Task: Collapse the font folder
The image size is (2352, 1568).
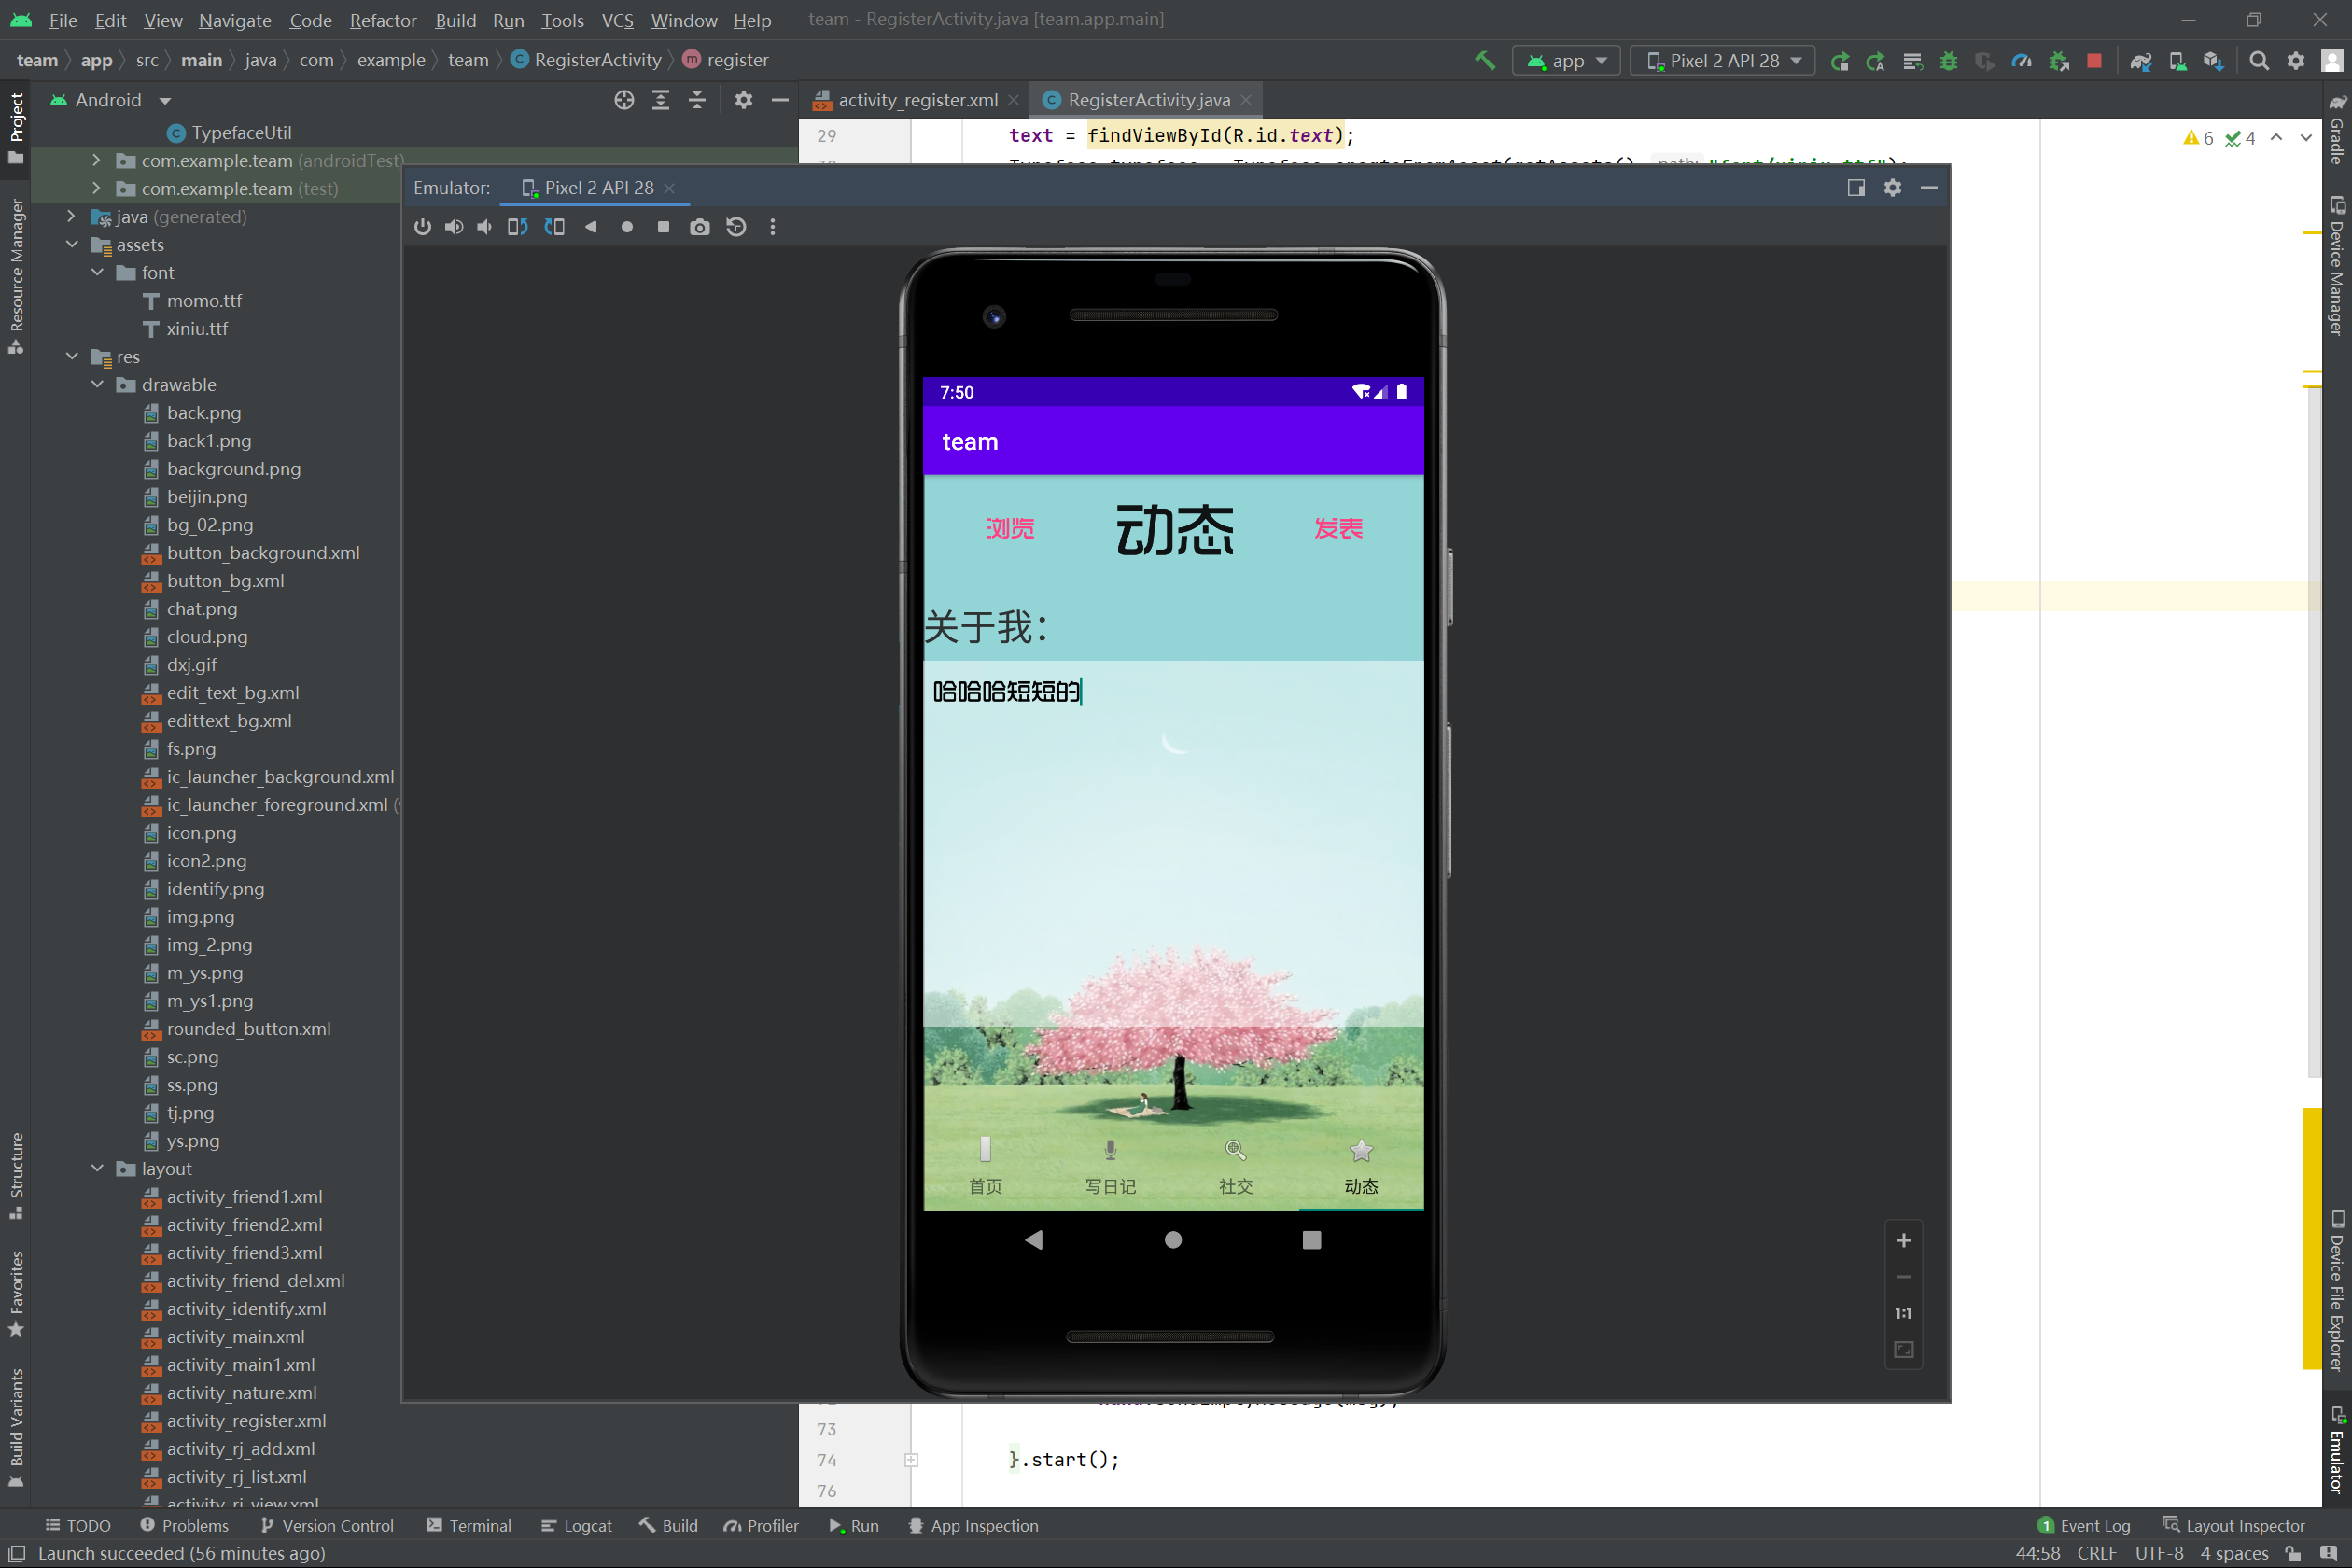Action: tap(97, 272)
